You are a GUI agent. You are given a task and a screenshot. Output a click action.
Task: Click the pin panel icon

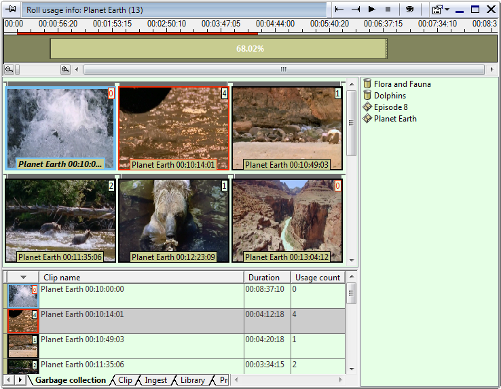11,10
